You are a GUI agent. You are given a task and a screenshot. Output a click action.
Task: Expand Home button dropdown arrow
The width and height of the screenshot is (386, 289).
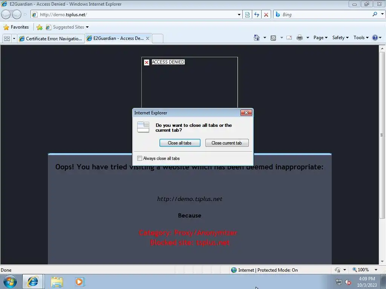[x=265, y=38]
